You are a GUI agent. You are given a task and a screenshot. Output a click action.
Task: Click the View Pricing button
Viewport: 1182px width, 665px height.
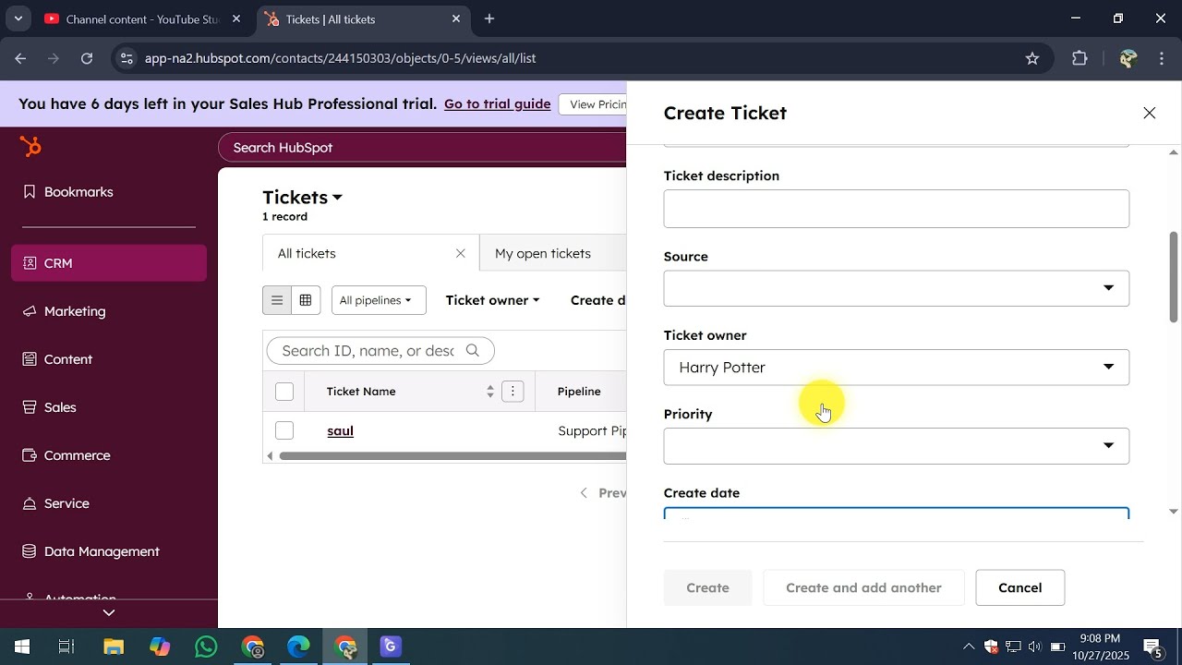(594, 104)
